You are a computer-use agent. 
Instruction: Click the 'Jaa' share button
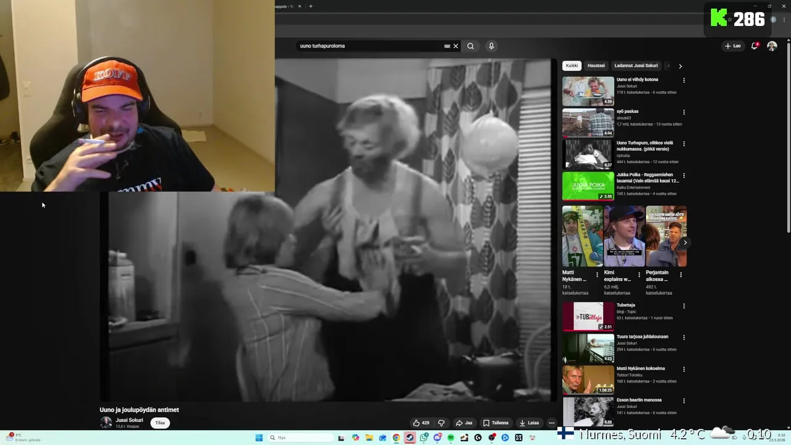pos(464,423)
